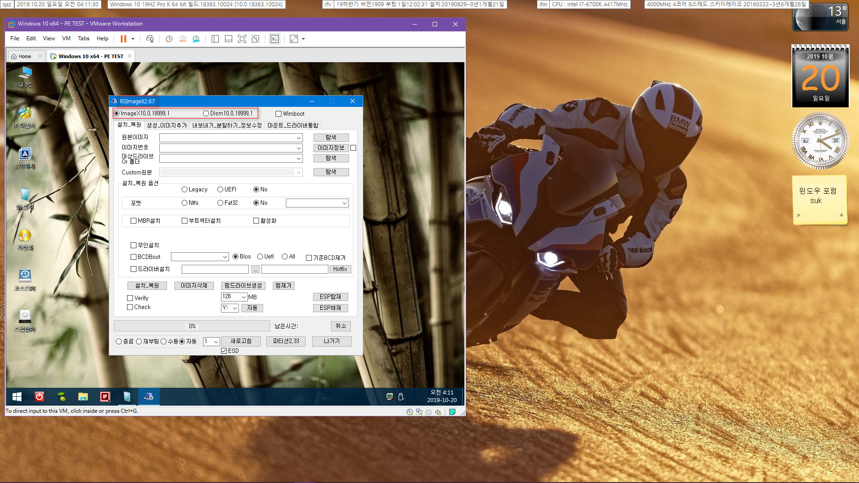Choose Fat32 format radio button

(x=220, y=203)
